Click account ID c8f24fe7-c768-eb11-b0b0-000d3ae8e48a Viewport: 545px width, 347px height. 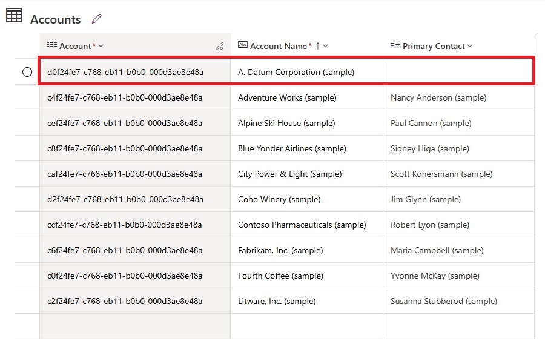pyautogui.click(x=125, y=148)
